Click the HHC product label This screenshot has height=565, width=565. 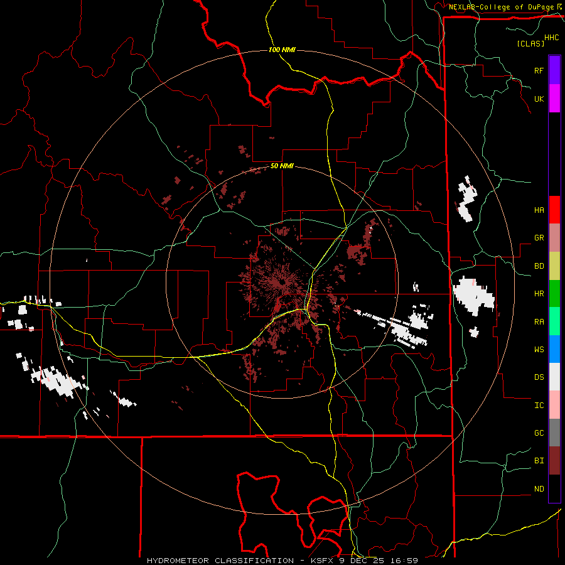coord(552,38)
